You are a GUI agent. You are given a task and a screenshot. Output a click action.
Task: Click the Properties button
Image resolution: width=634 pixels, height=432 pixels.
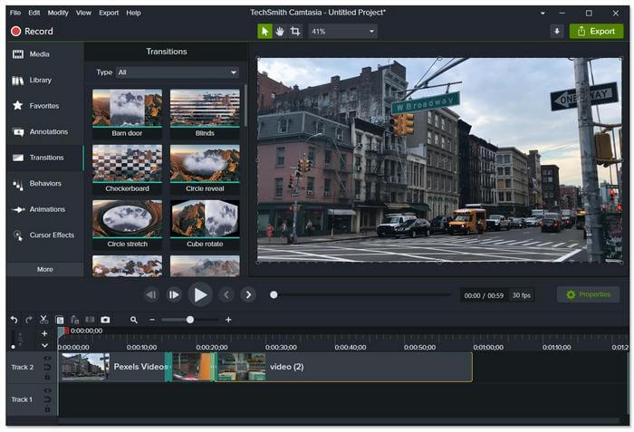[x=588, y=294]
